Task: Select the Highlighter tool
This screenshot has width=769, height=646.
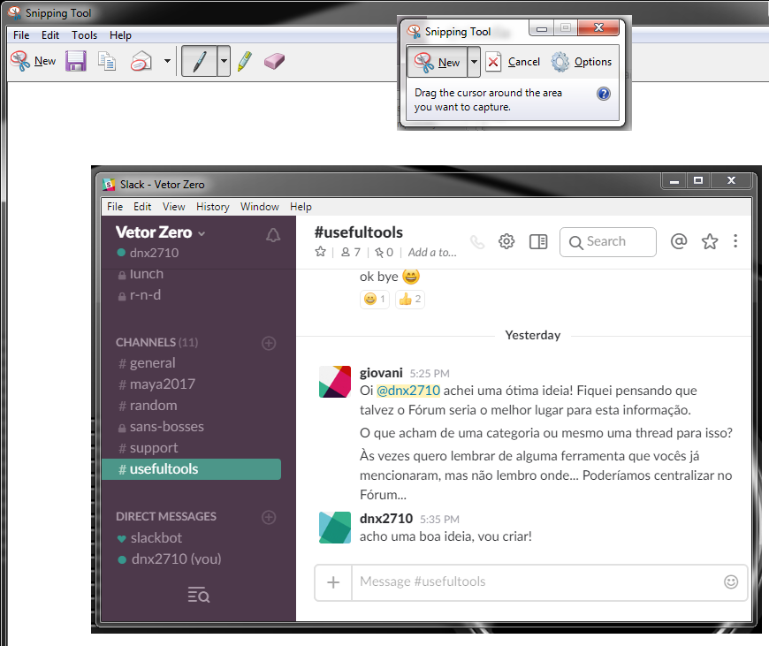Action: click(x=245, y=61)
